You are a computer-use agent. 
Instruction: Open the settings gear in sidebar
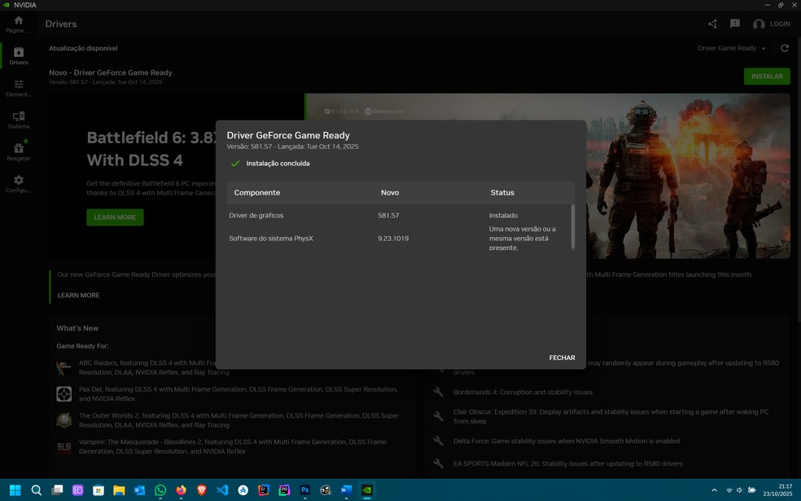tap(18, 183)
